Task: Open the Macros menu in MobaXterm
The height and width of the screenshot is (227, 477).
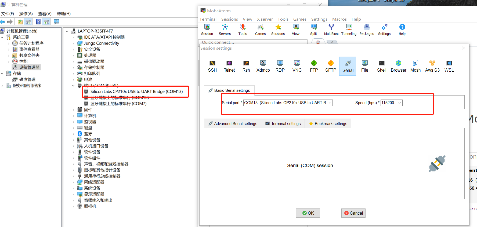Action: click(x=339, y=19)
